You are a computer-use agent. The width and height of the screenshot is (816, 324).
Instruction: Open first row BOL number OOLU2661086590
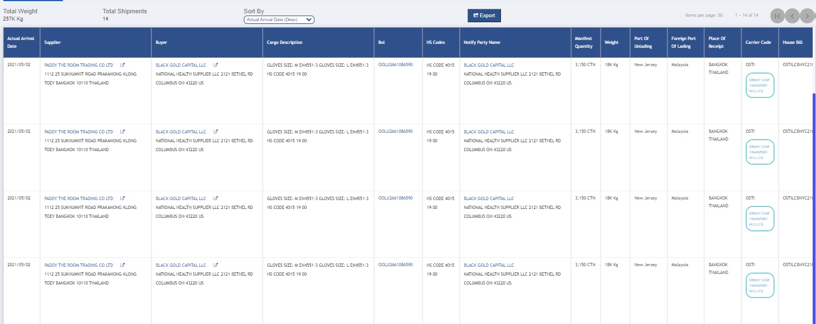tap(395, 65)
